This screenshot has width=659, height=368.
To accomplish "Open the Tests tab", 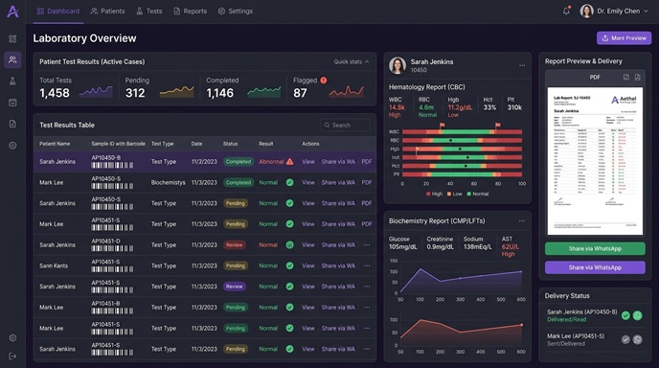I will tap(149, 11).
